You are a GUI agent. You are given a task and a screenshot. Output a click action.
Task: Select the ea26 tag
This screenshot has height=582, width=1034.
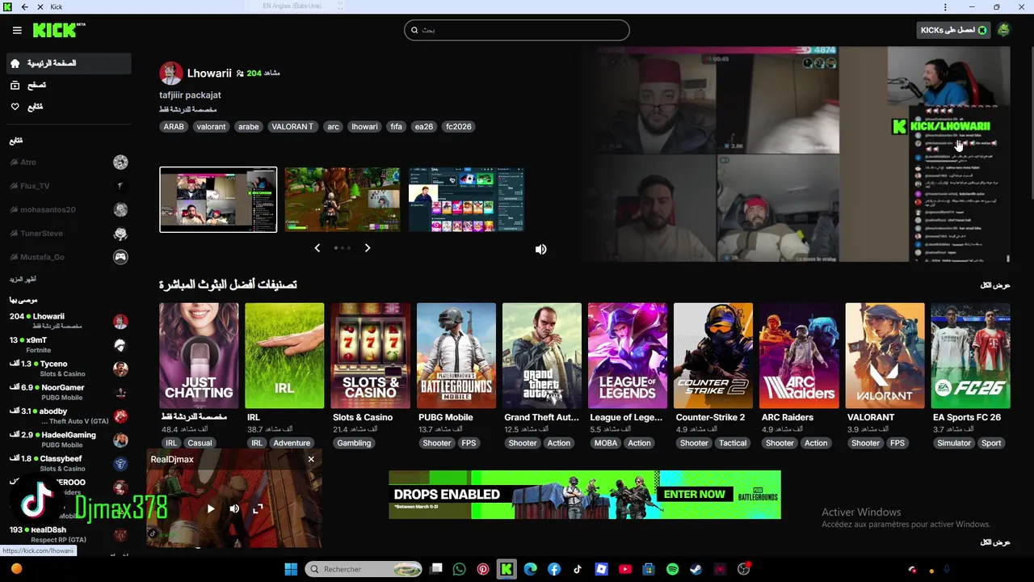[423, 127]
